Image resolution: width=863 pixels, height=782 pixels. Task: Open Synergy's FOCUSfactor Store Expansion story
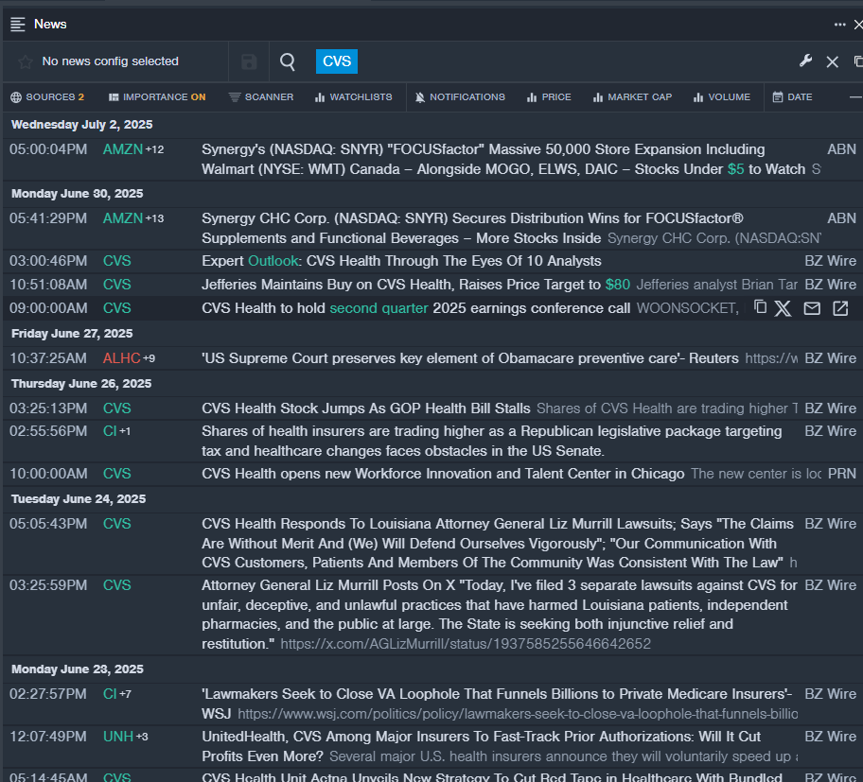[503, 160]
